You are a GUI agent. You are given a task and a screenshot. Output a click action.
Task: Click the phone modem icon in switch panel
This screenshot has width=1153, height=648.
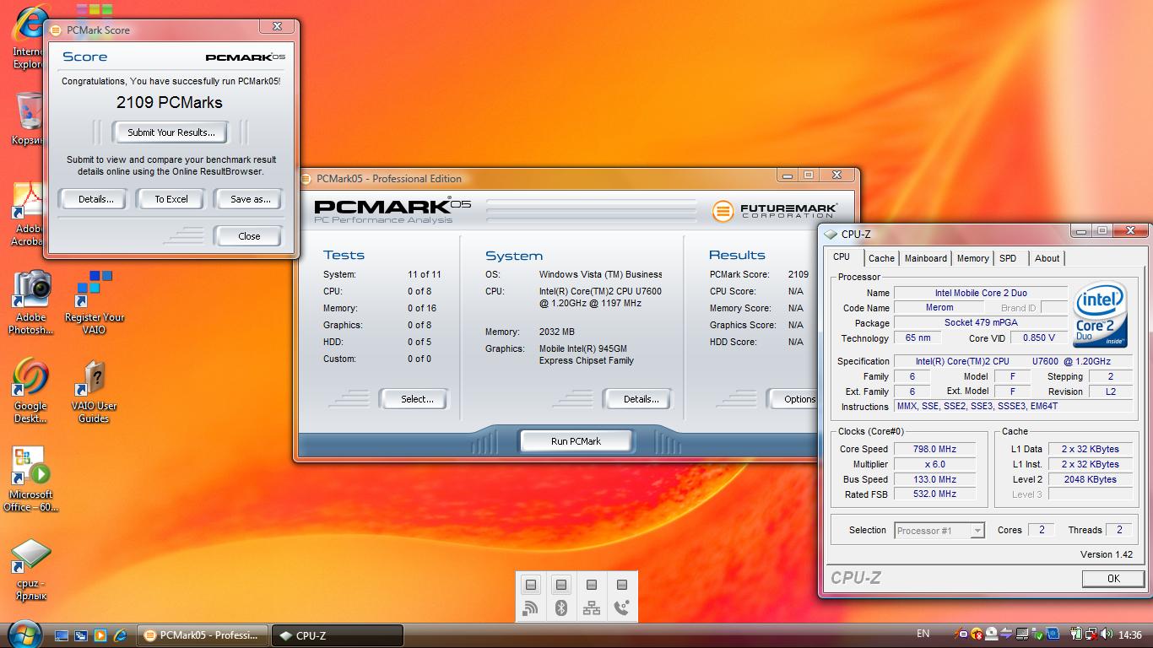622,608
